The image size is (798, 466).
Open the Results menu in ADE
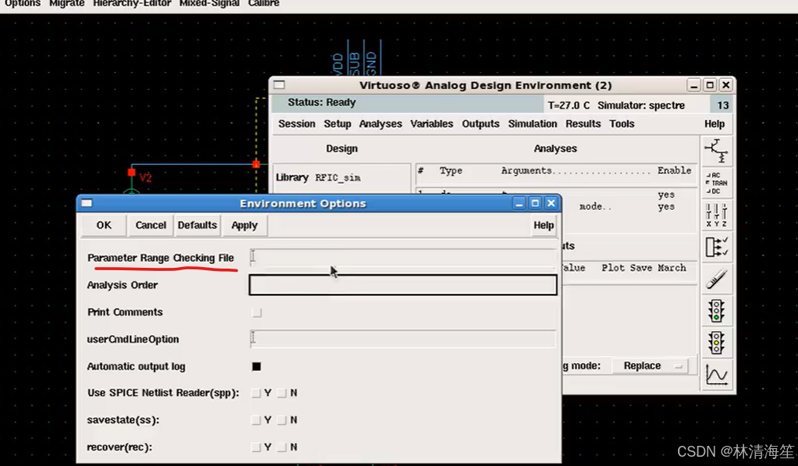coord(584,124)
